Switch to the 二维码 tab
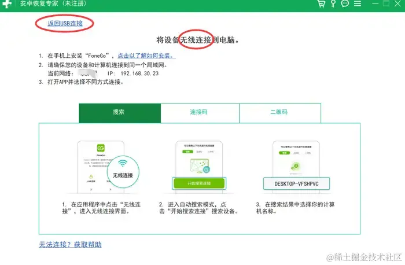The height and width of the screenshot is (265, 405). point(280,113)
